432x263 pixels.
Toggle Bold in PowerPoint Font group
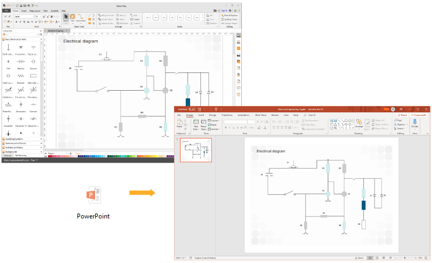click(226, 127)
